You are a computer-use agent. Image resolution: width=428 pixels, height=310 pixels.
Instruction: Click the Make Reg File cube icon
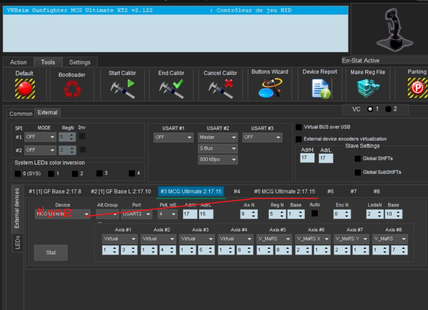tap(368, 89)
